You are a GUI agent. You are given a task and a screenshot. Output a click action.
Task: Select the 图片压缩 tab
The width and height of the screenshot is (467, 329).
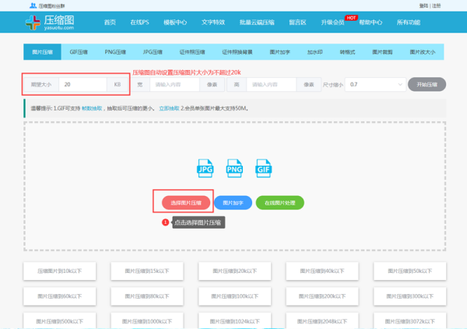[x=42, y=52]
